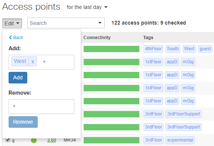Open the Edit dropdown menu
This screenshot has height=146, width=214.
click(12, 23)
